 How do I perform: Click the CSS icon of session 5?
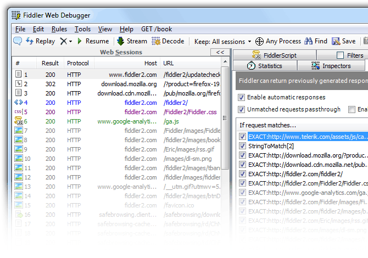click(19, 111)
